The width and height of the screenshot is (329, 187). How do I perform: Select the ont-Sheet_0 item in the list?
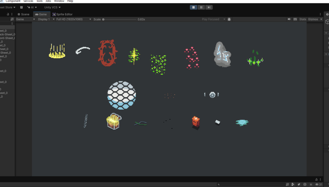pyautogui.click(x=8, y=38)
